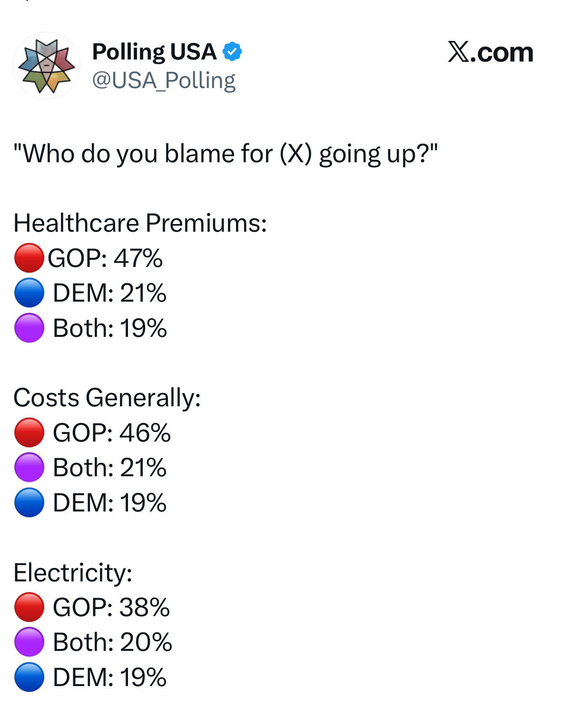Viewport: 561px width, 727px height.
Task: Select the "Who do you blame" question text
Action: [x=226, y=154]
